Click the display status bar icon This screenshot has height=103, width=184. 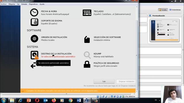click(x=112, y=97)
